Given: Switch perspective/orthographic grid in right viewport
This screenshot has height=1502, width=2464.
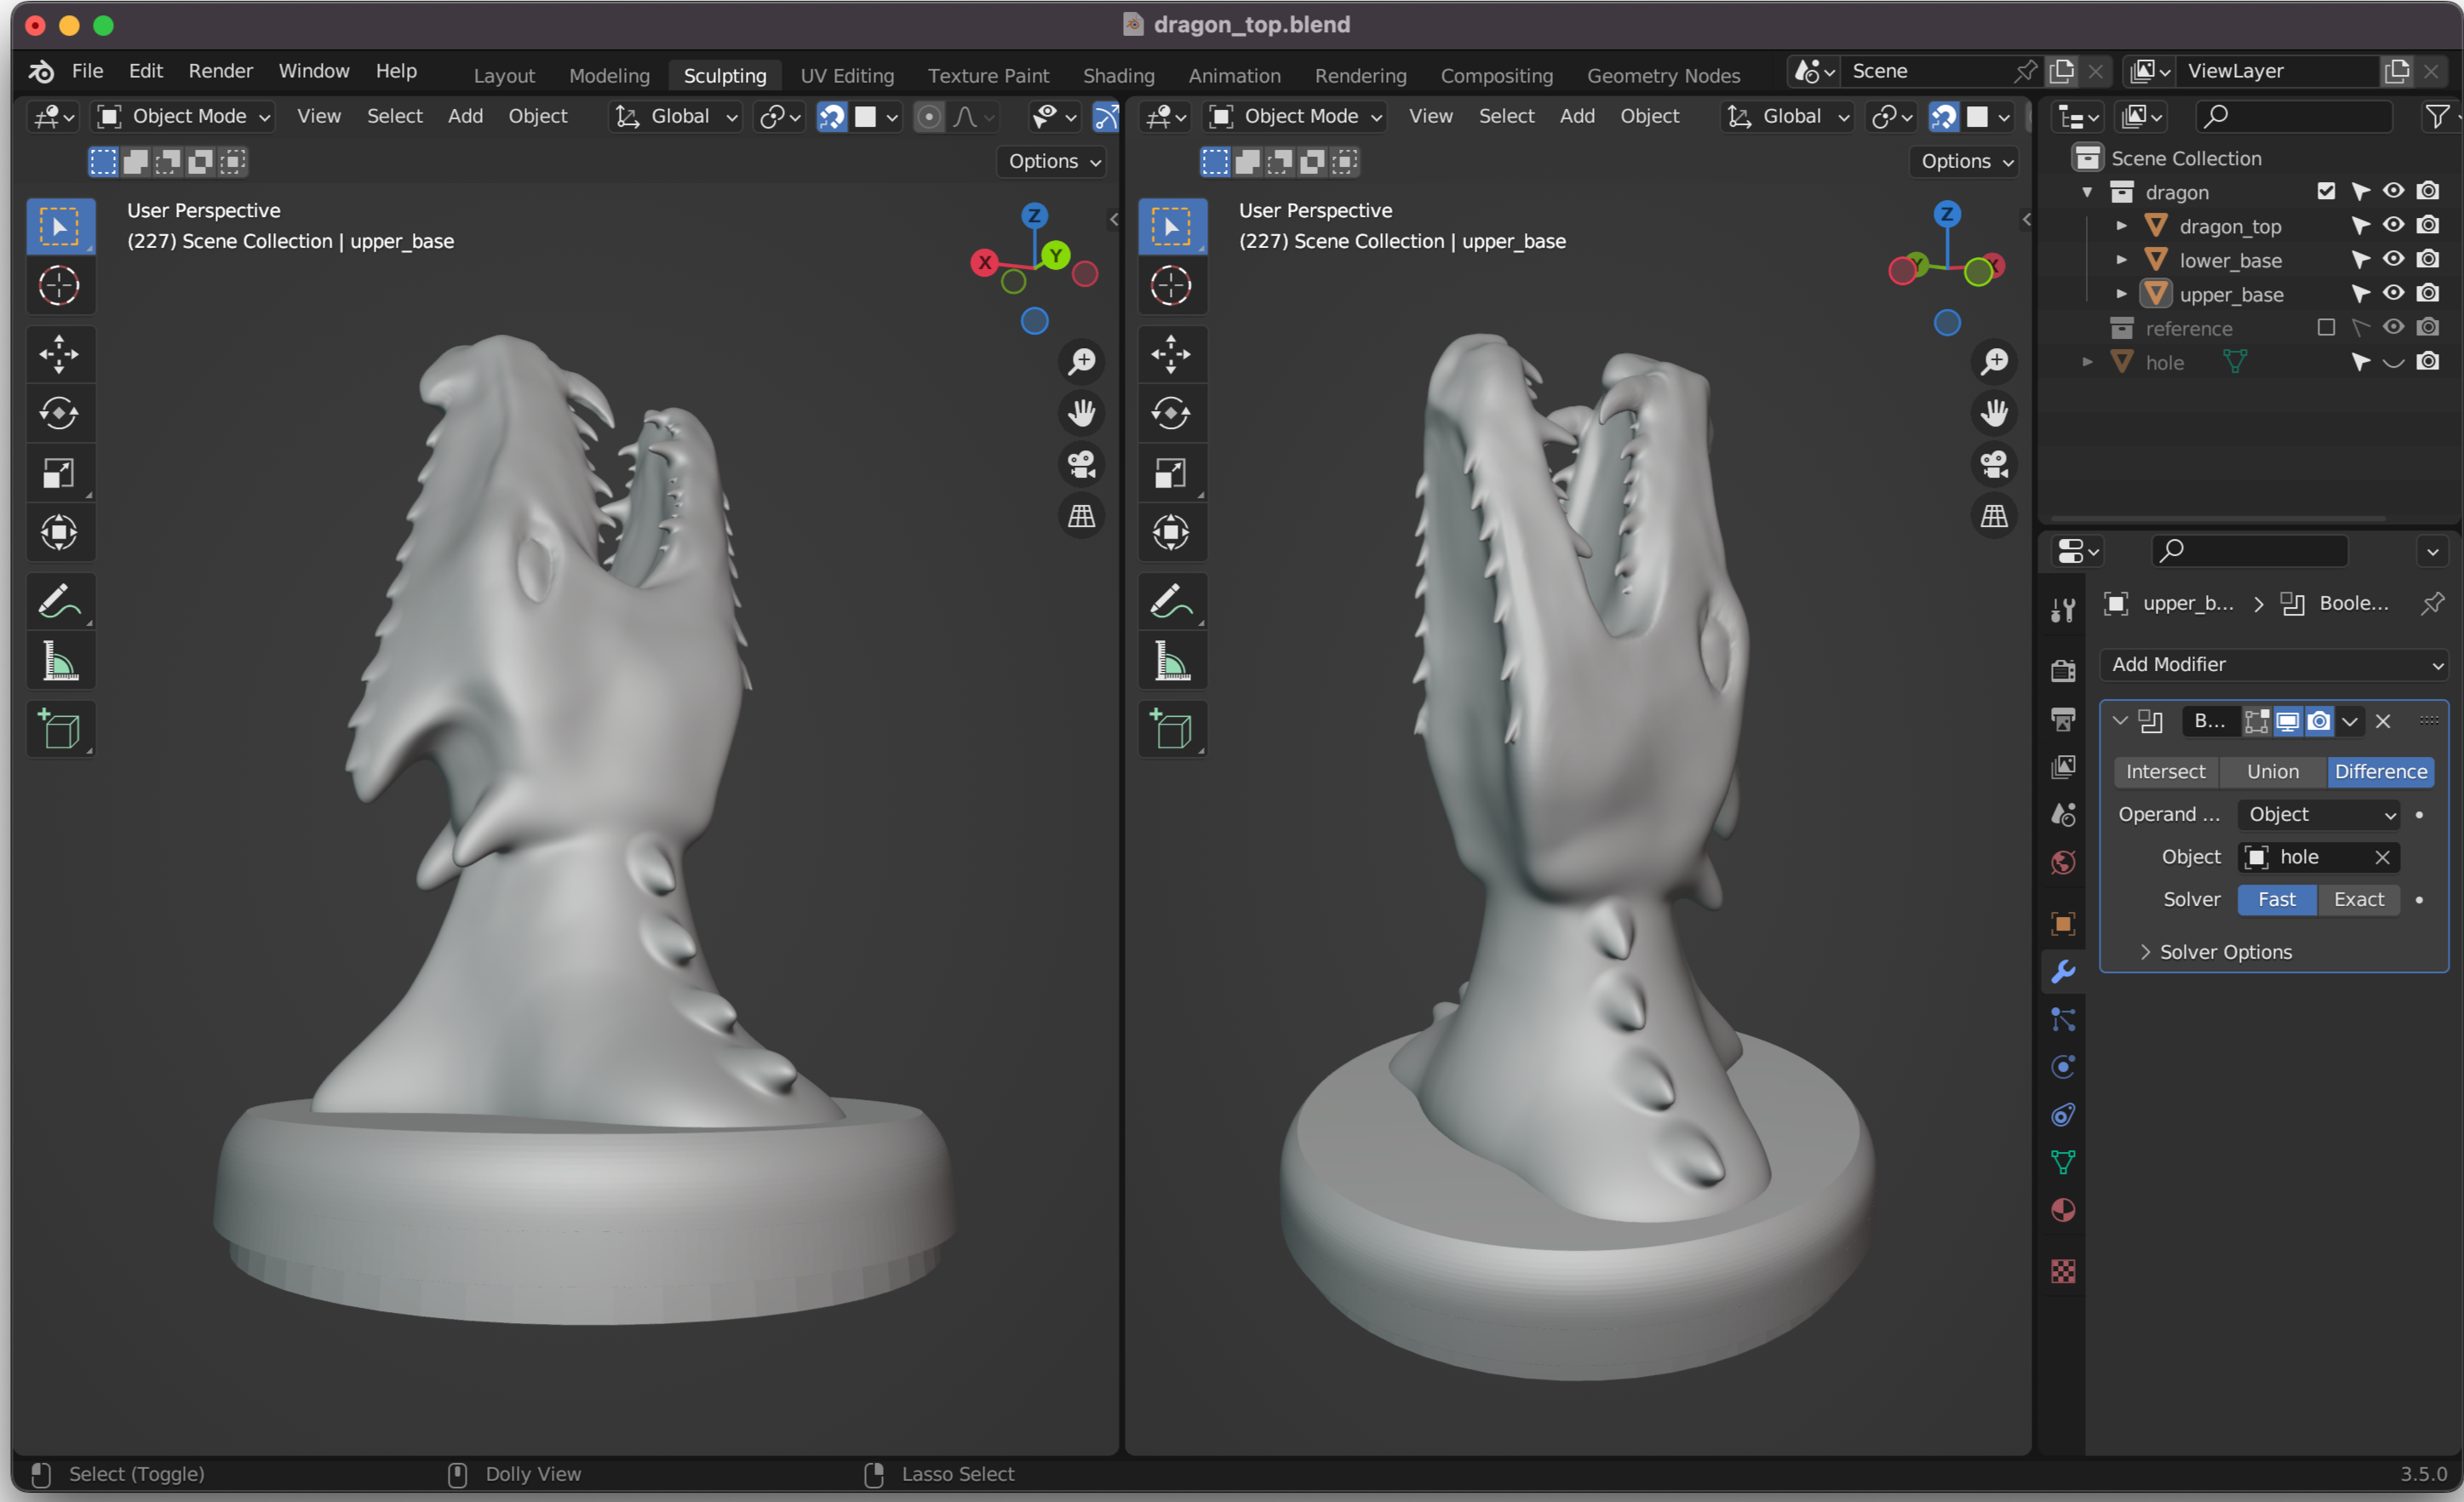Looking at the screenshot, I should tap(1994, 516).
